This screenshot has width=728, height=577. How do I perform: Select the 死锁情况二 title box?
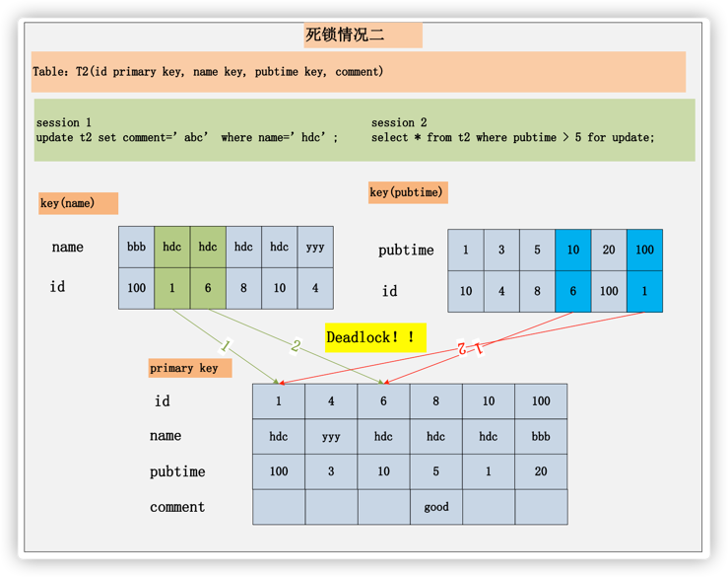pyautogui.click(x=363, y=36)
